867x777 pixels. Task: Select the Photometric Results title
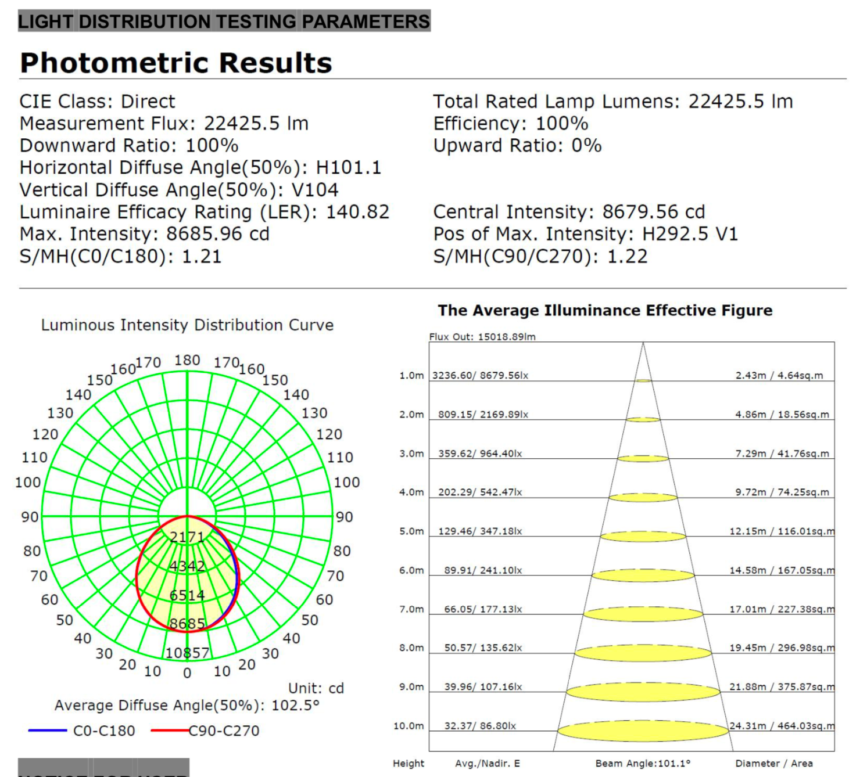(176, 63)
